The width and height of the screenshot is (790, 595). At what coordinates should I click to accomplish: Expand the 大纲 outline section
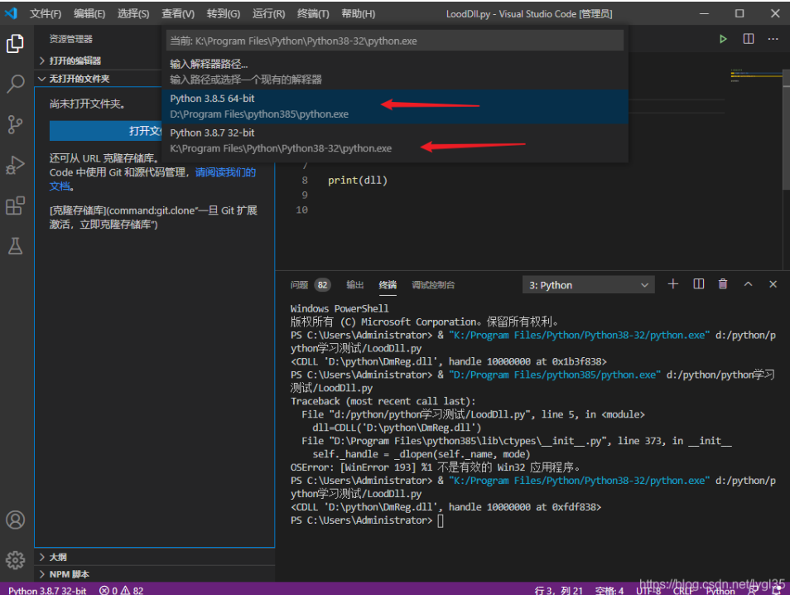click(x=155, y=557)
